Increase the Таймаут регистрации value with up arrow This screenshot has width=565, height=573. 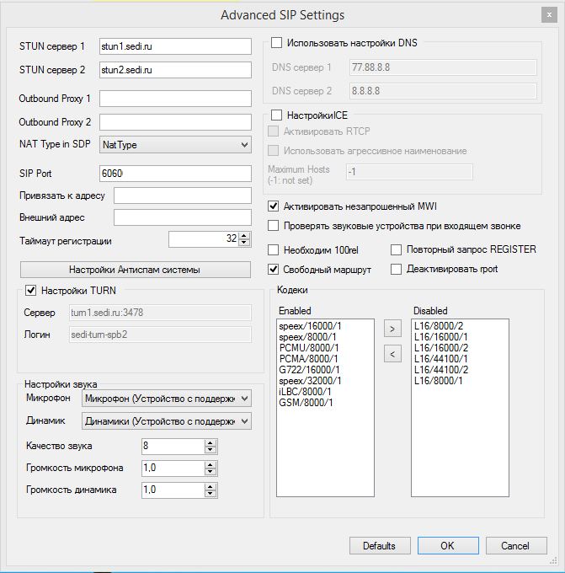click(x=245, y=235)
